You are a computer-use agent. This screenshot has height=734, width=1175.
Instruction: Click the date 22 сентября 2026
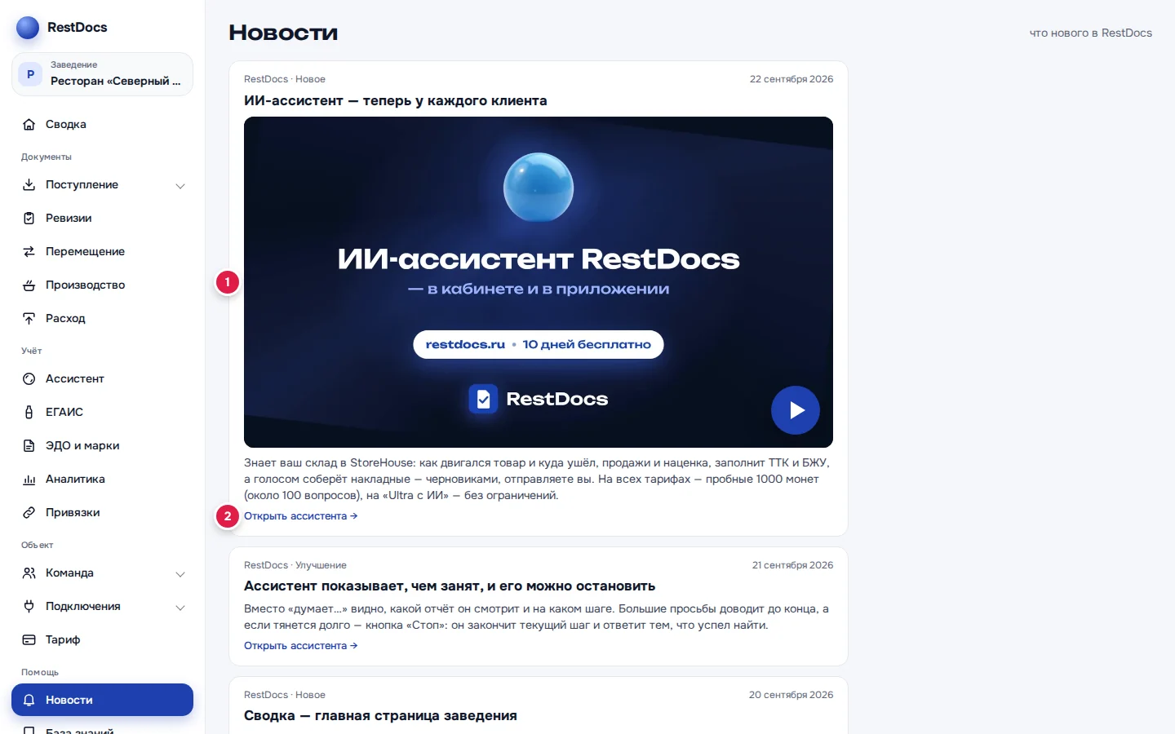coord(791,79)
